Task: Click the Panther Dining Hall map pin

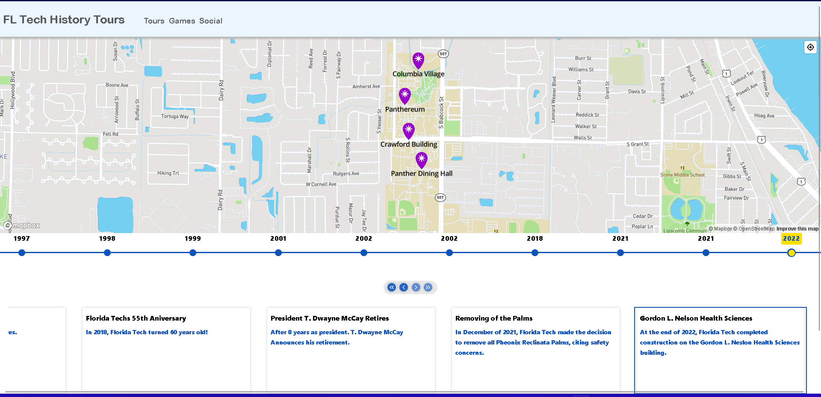Action: pyautogui.click(x=421, y=160)
